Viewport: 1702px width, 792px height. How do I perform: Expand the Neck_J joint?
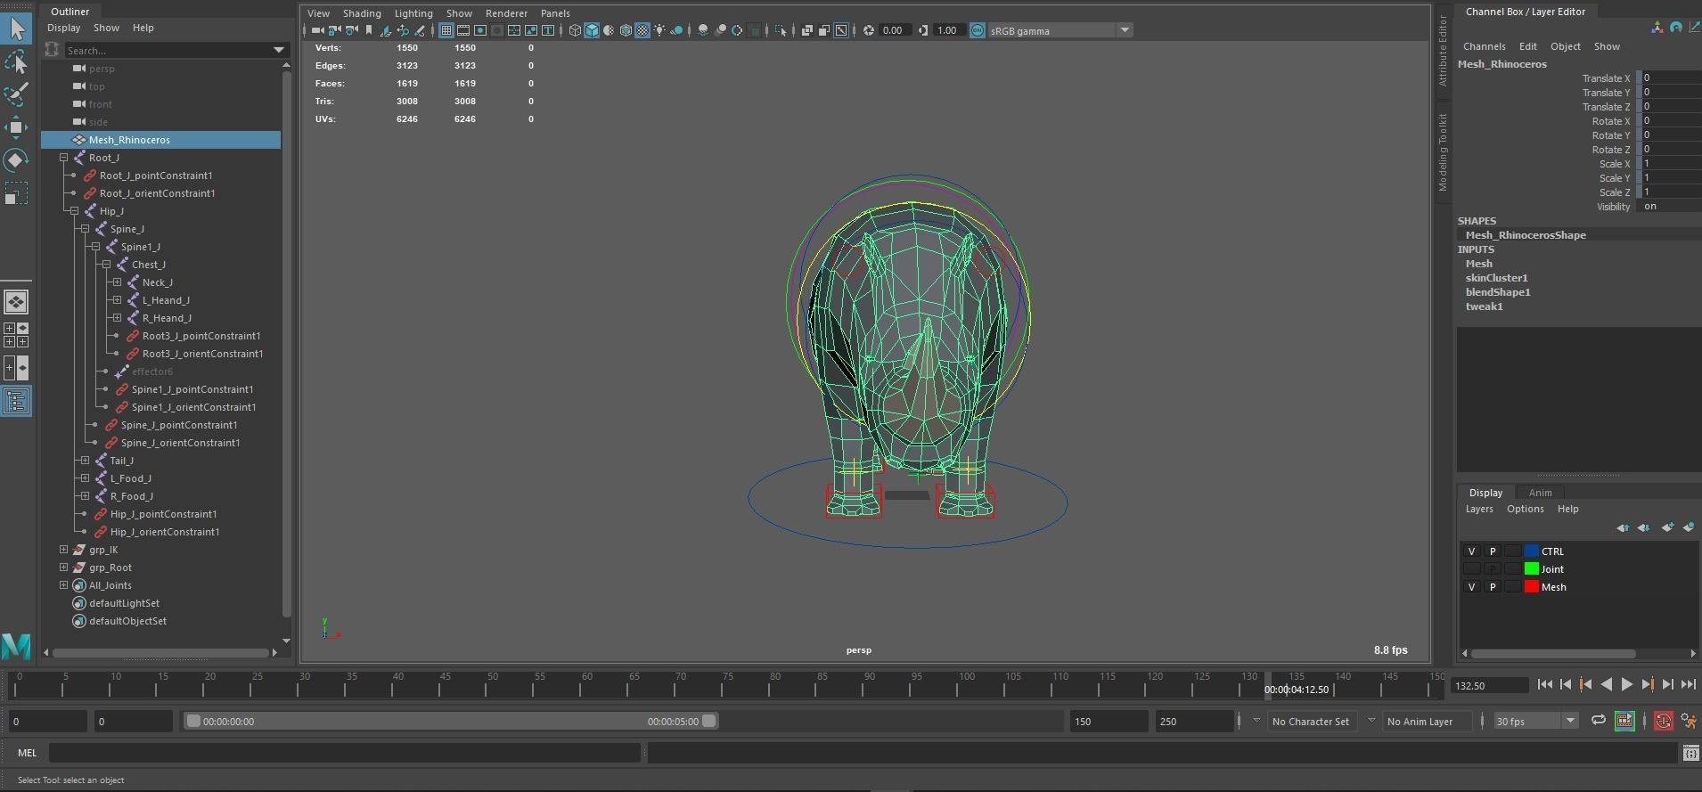click(117, 282)
